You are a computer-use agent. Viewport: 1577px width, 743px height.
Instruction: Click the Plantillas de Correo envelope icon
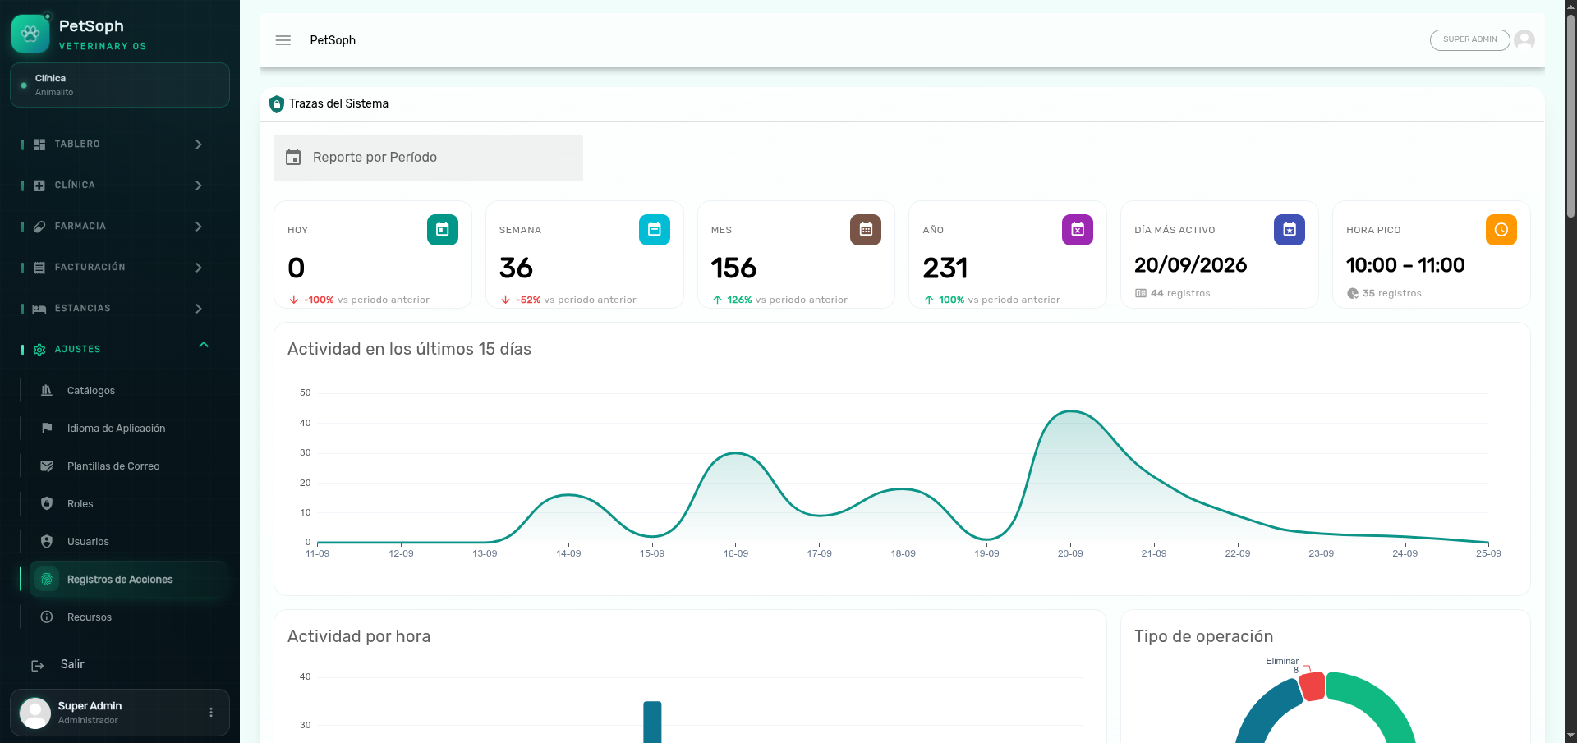(x=47, y=466)
